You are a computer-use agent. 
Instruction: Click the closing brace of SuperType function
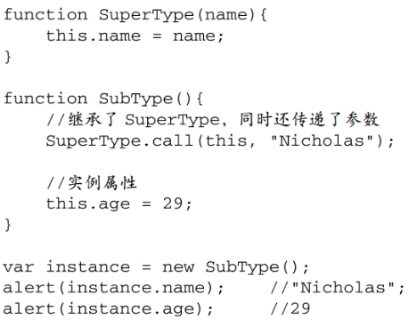tap(8, 57)
